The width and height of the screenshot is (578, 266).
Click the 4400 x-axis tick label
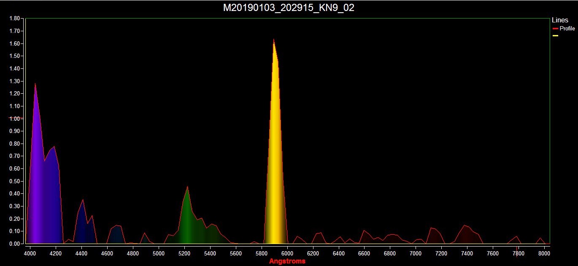81,254
